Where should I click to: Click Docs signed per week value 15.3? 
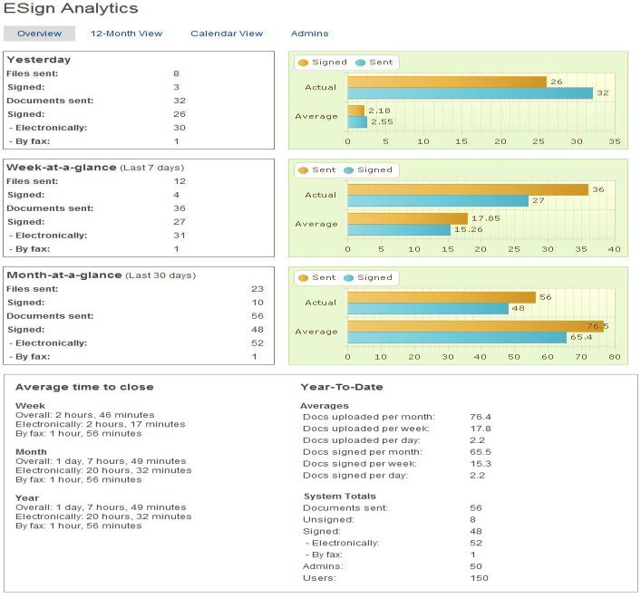(481, 464)
